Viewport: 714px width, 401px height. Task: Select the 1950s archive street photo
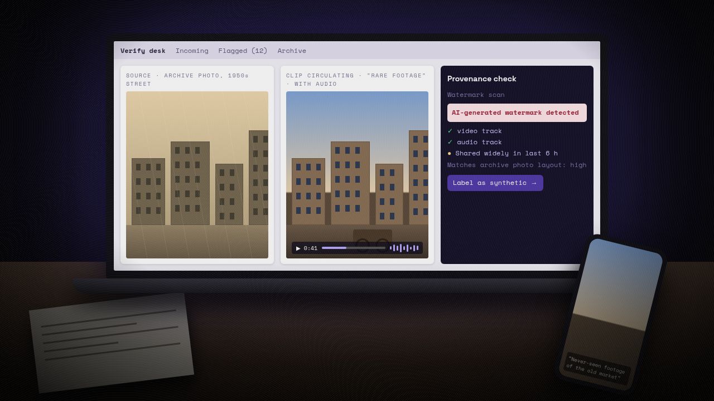pos(197,175)
